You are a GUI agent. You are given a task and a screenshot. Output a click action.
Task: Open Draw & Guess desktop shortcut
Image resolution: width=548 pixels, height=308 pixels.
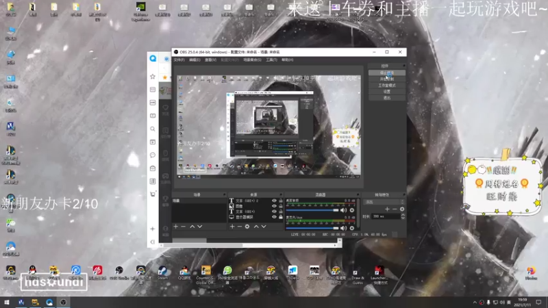(358, 275)
